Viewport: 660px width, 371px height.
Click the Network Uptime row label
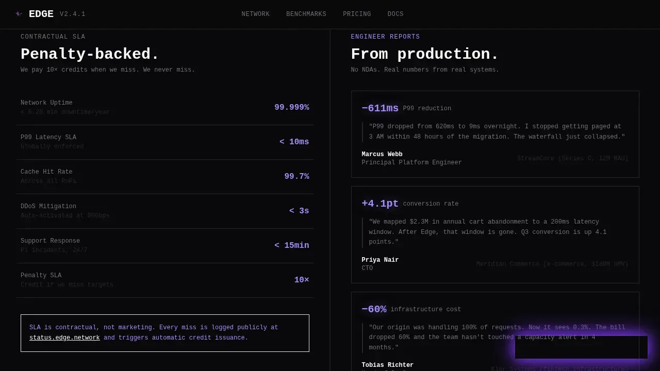pos(46,103)
